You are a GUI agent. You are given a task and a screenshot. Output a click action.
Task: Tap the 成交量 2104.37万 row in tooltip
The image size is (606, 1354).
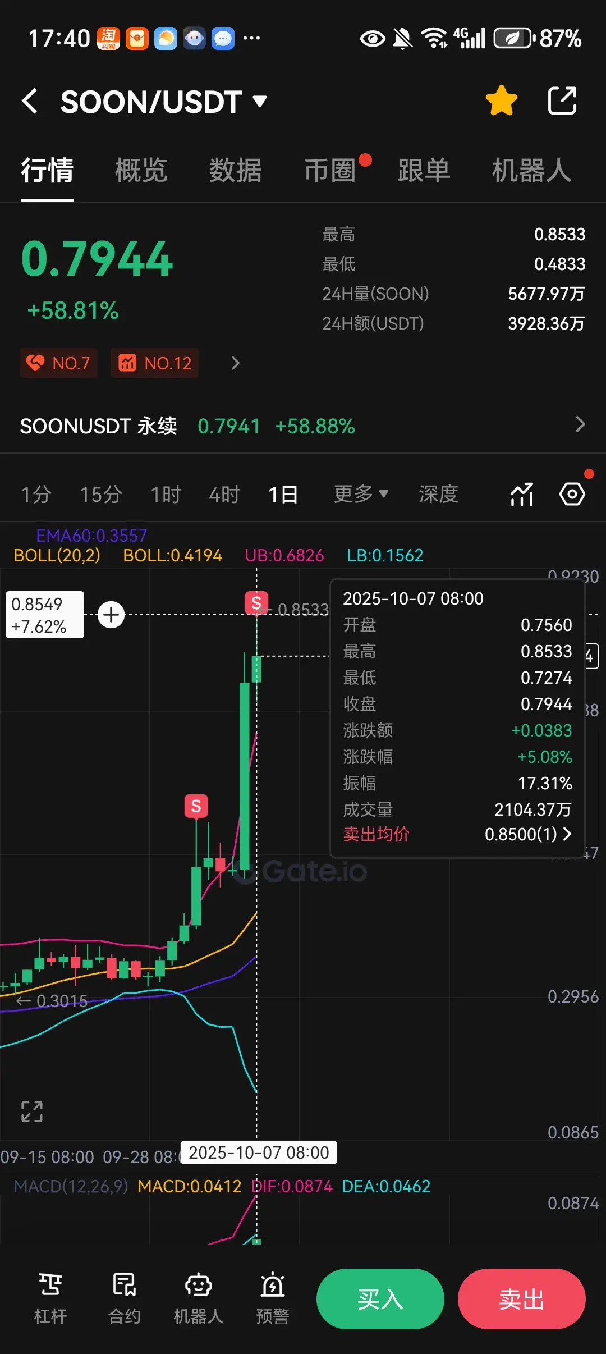click(x=457, y=809)
